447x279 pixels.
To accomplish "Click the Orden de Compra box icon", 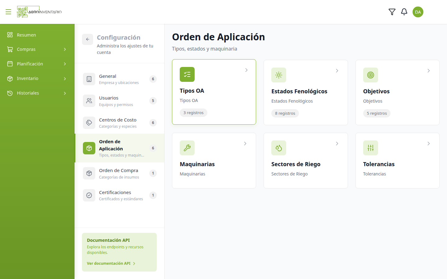I will pos(89,173).
